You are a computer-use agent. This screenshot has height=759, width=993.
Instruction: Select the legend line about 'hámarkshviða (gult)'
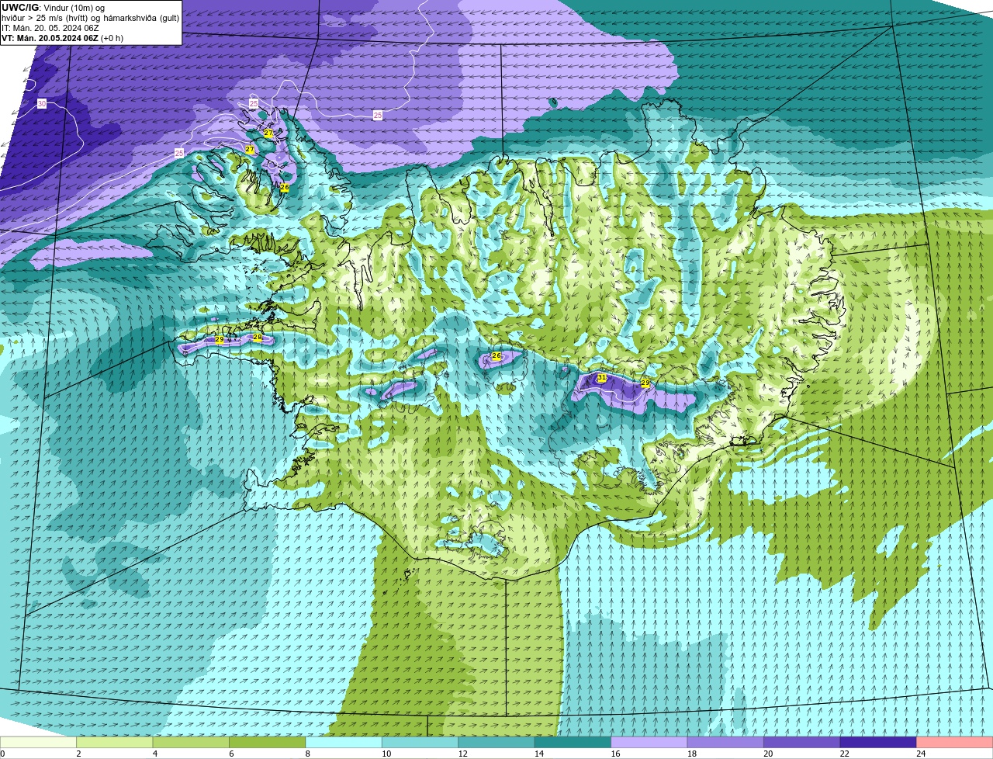point(90,18)
